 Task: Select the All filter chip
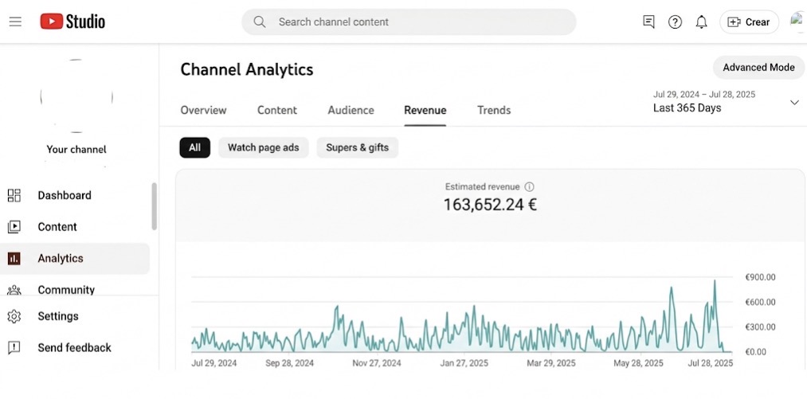tap(194, 147)
